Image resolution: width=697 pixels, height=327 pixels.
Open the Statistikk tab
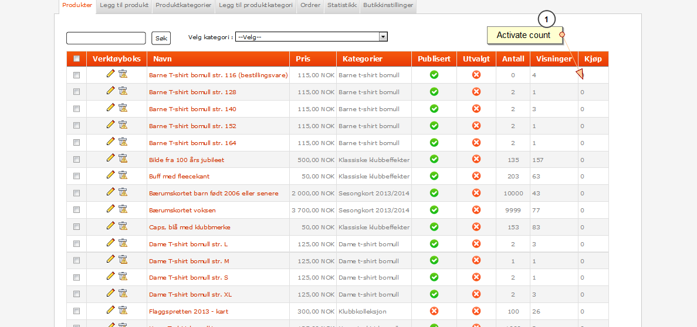tap(342, 6)
